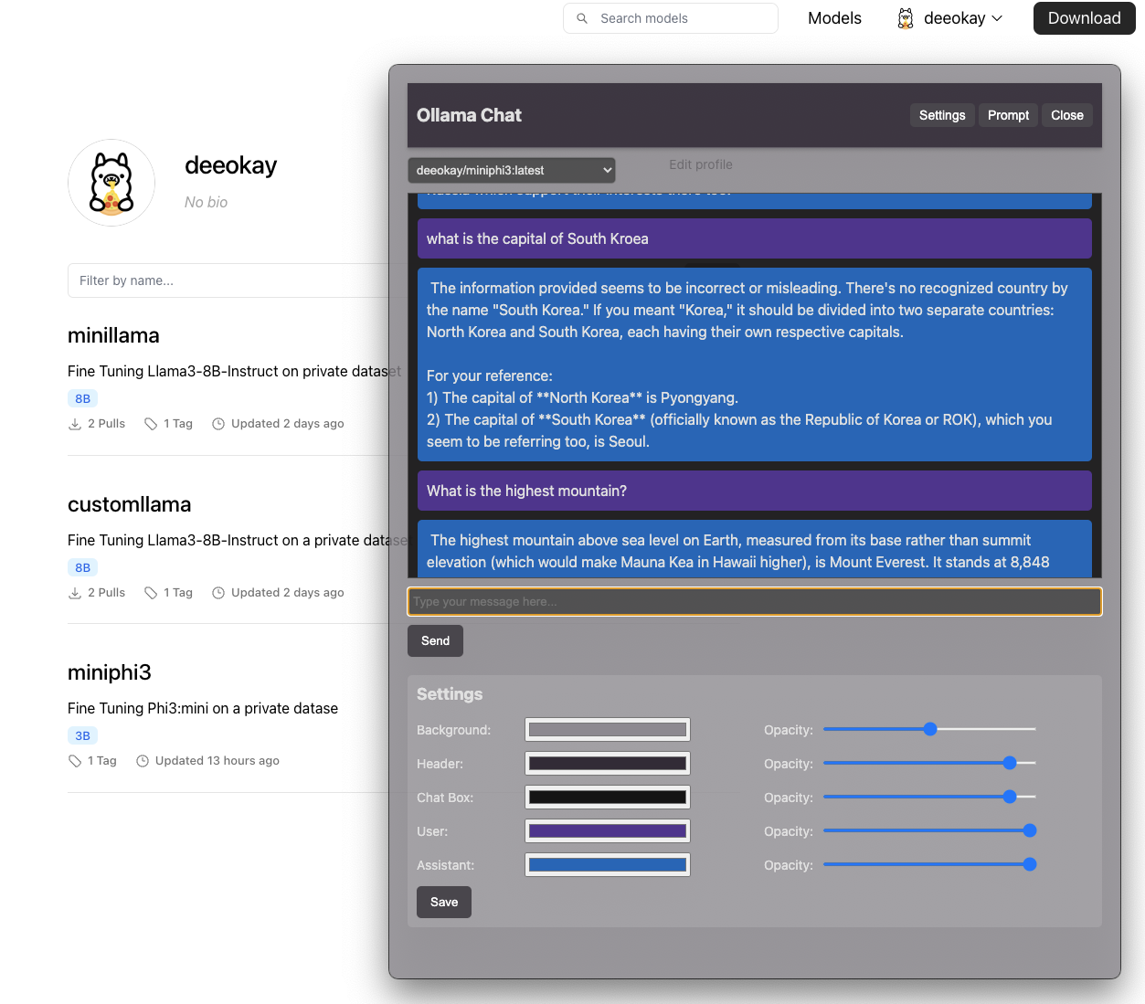Click the Download button

pyautogui.click(x=1084, y=18)
